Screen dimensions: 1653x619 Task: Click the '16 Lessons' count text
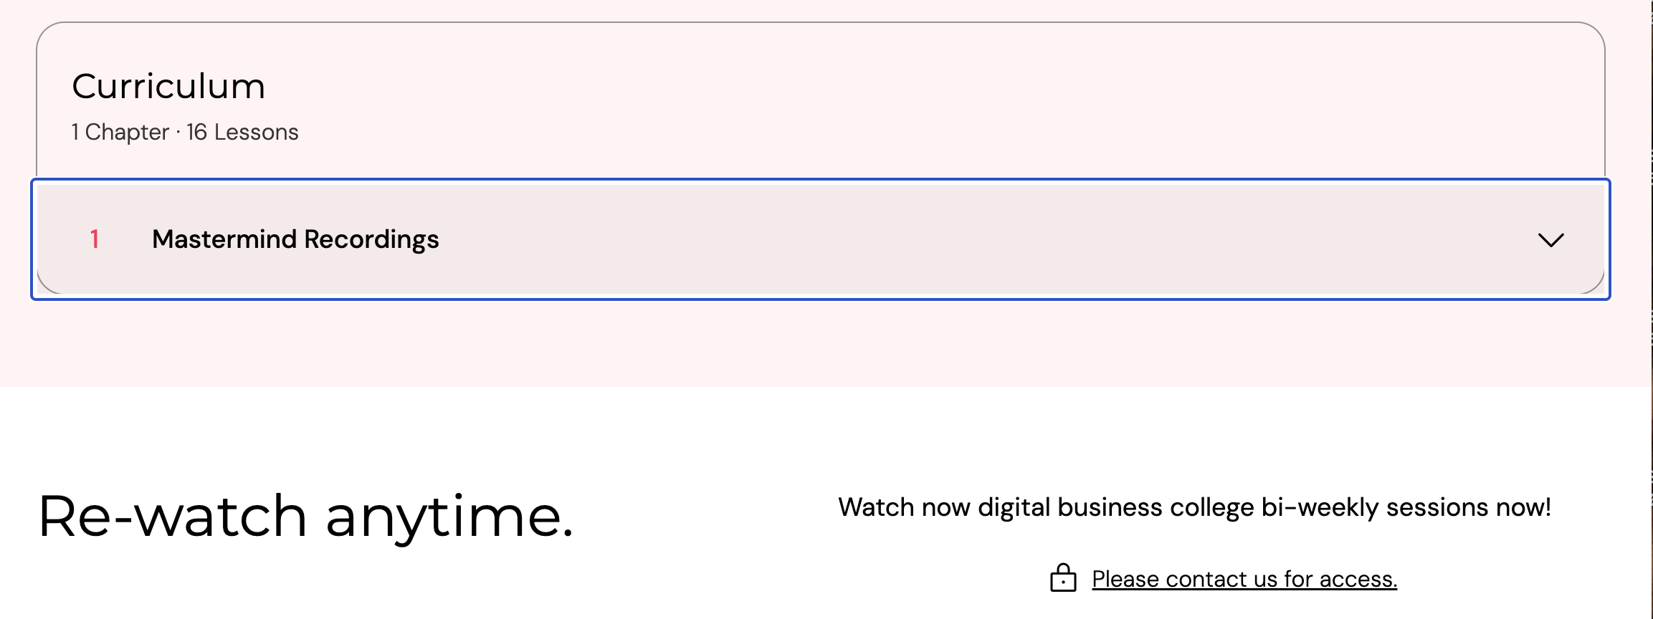coord(242,132)
